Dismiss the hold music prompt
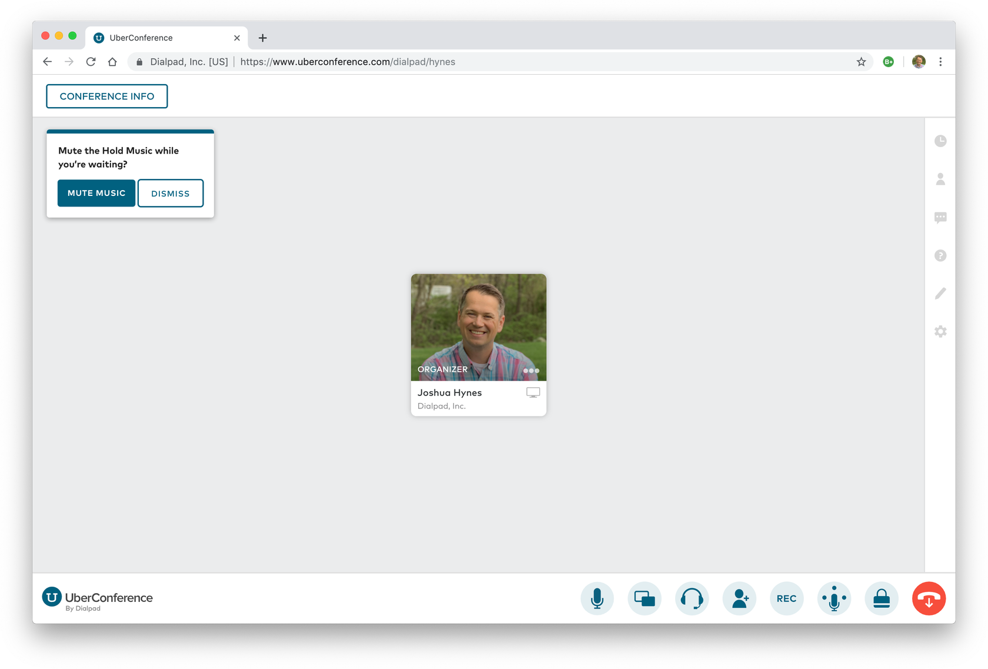 tap(171, 193)
